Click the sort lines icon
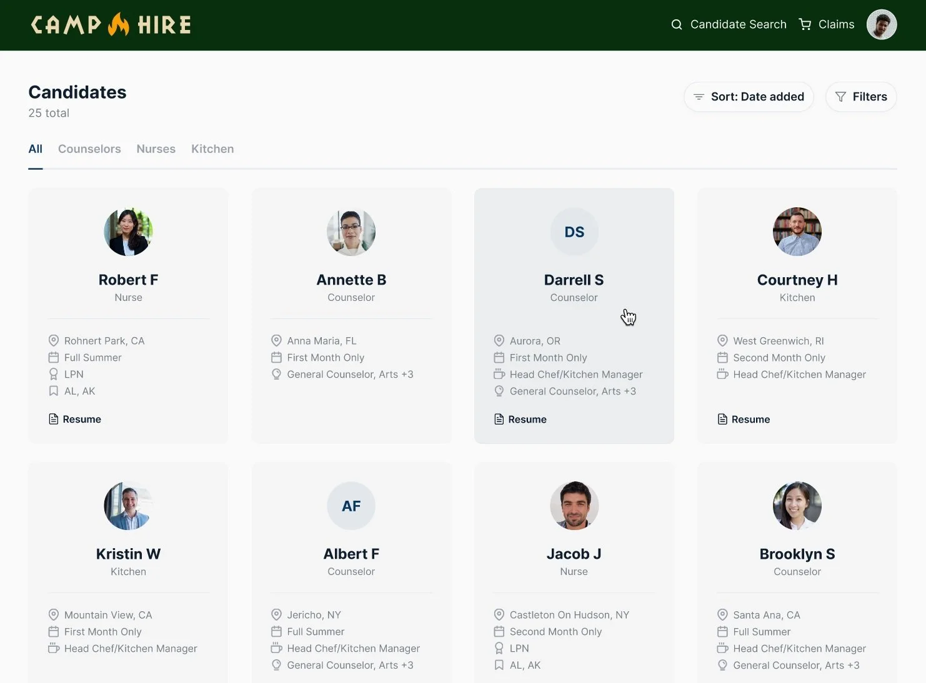This screenshot has height=683, width=926. [699, 97]
